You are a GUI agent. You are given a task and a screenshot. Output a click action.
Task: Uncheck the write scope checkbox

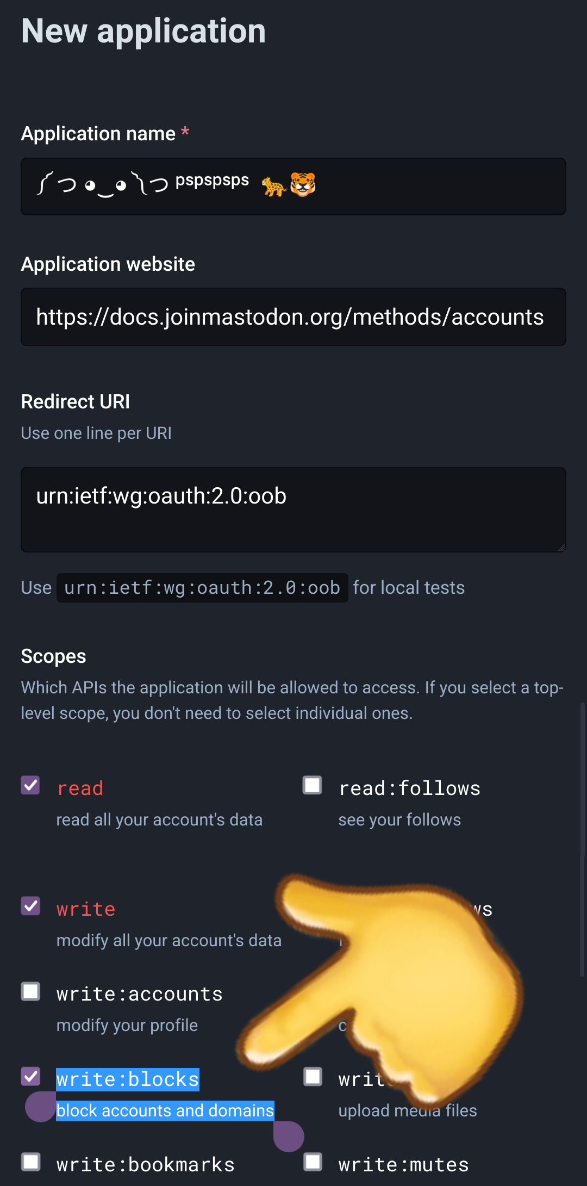point(30,906)
